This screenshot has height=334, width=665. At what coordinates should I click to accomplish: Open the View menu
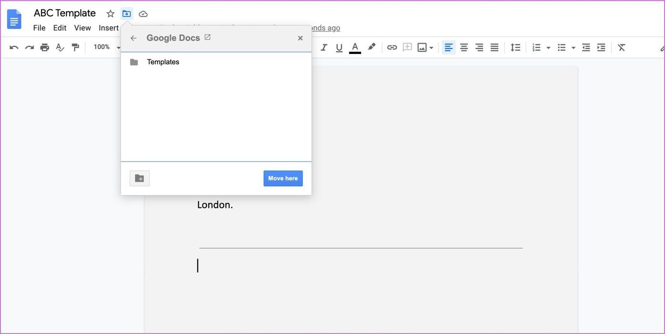82,28
